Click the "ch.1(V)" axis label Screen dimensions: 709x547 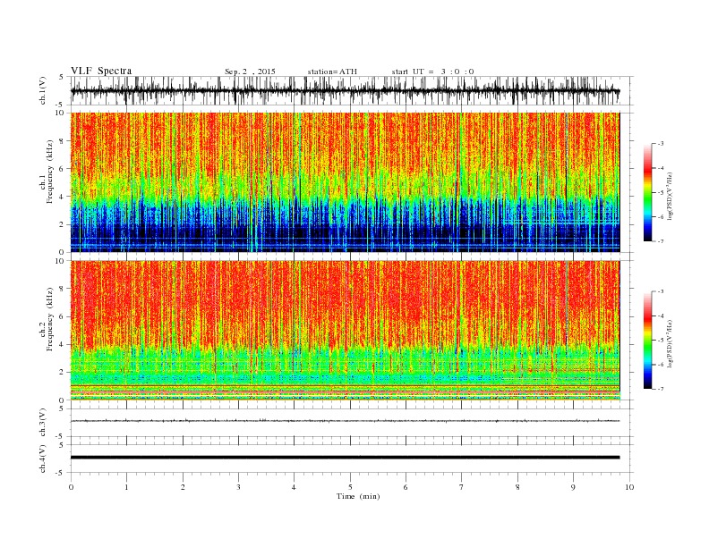pos(43,91)
